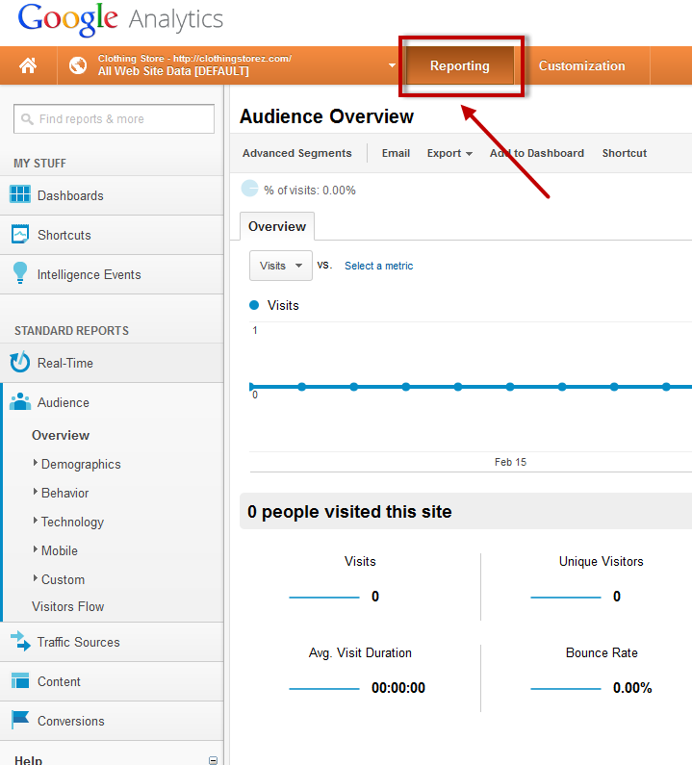
Task: Click the Real-Time clock icon
Action: tap(20, 363)
